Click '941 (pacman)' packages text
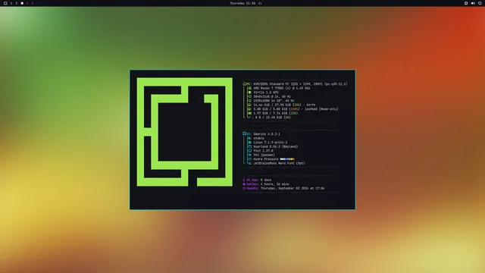Image resolution: width=485 pixels, height=273 pixels. pyautogui.click(x=264, y=155)
